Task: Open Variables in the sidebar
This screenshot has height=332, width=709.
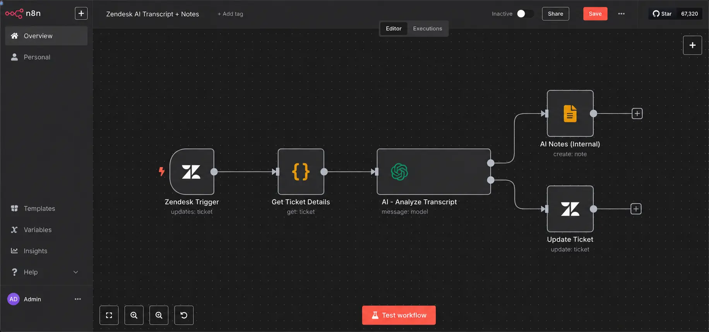Action: (46, 230)
